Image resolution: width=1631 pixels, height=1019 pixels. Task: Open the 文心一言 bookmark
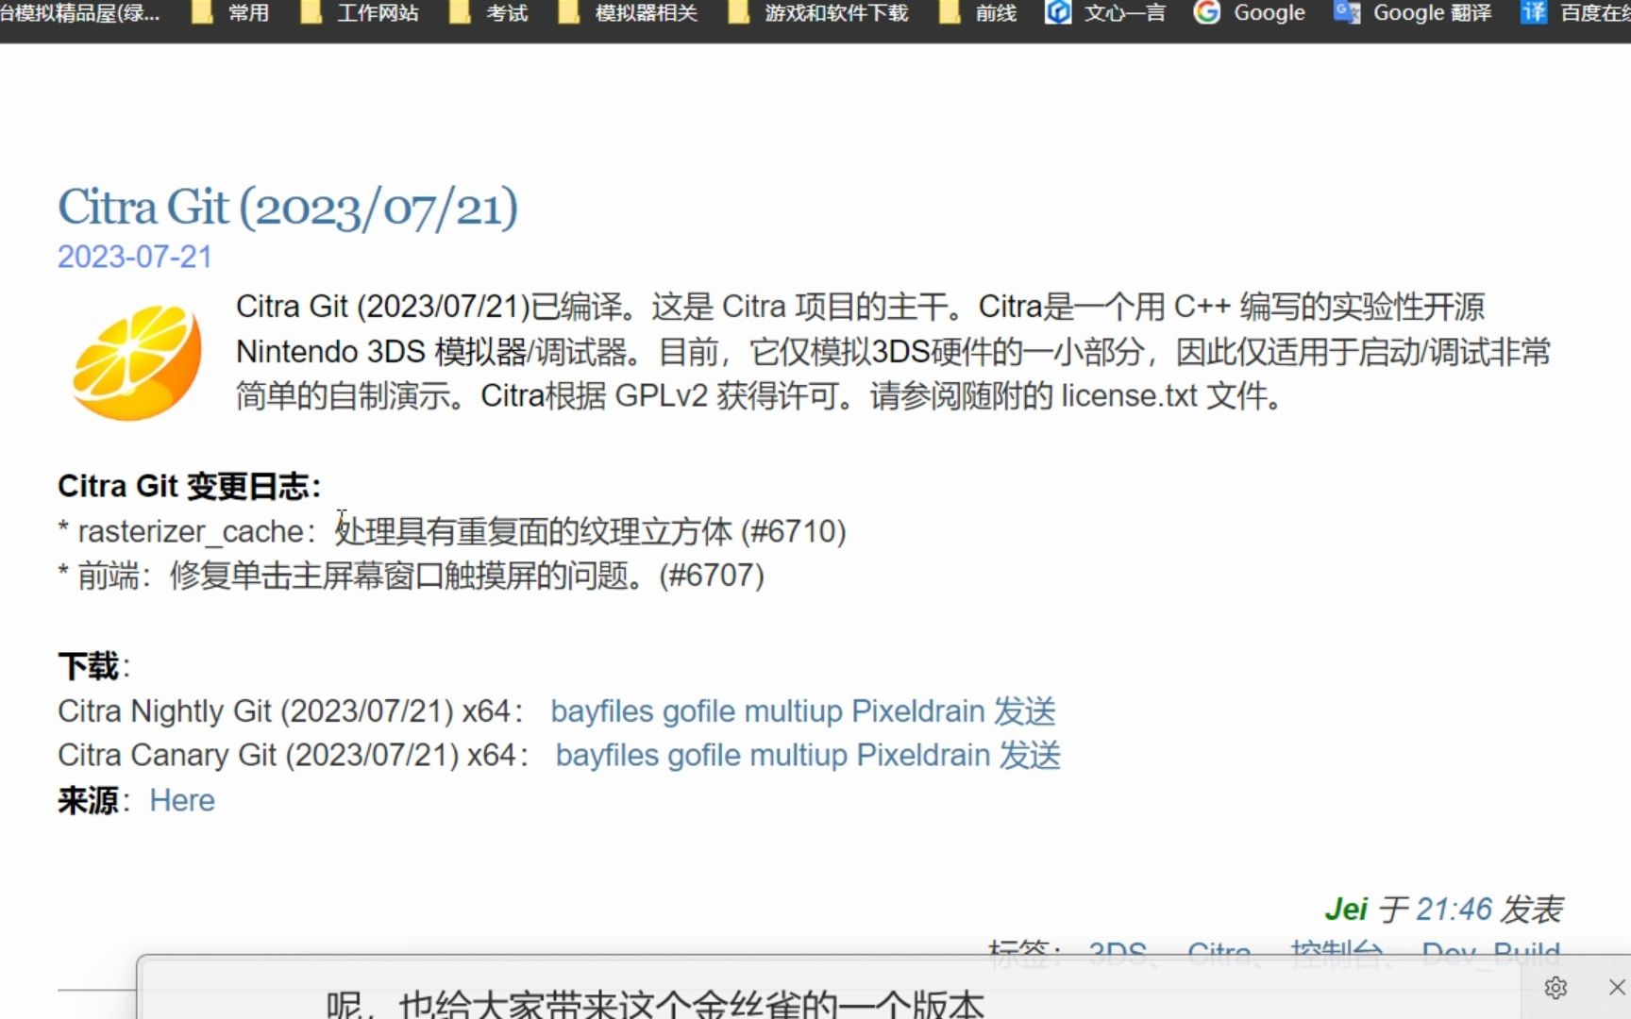pyautogui.click(x=1105, y=13)
